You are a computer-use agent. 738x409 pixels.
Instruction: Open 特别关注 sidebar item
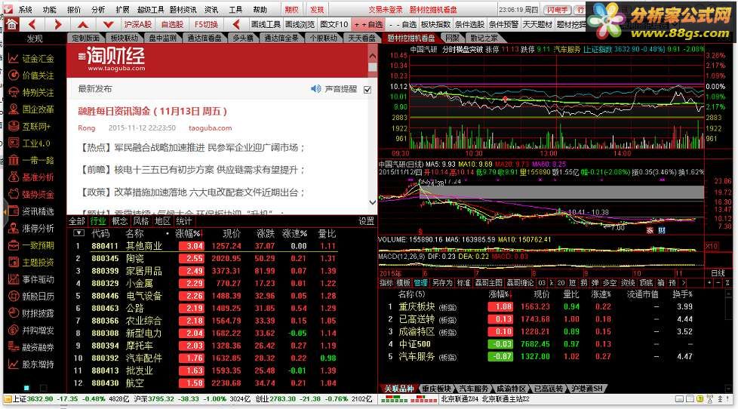tap(32, 93)
